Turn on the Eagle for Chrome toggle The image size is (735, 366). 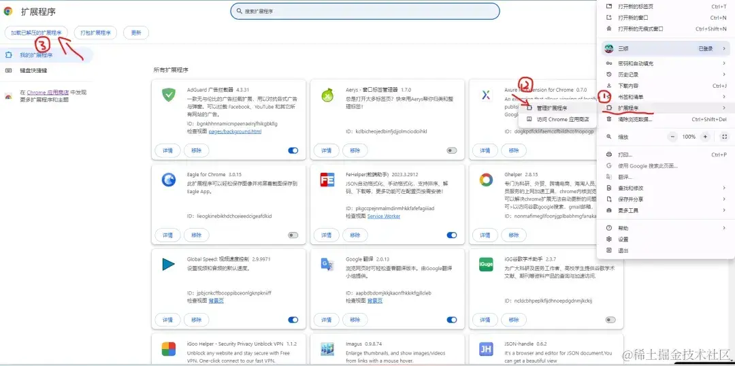coord(293,235)
